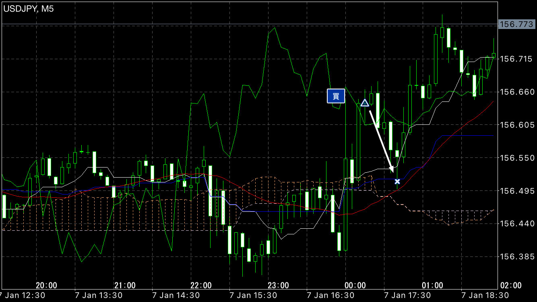The image size is (537, 302).
Task: Select the white trade arrow line
Action: point(380,139)
